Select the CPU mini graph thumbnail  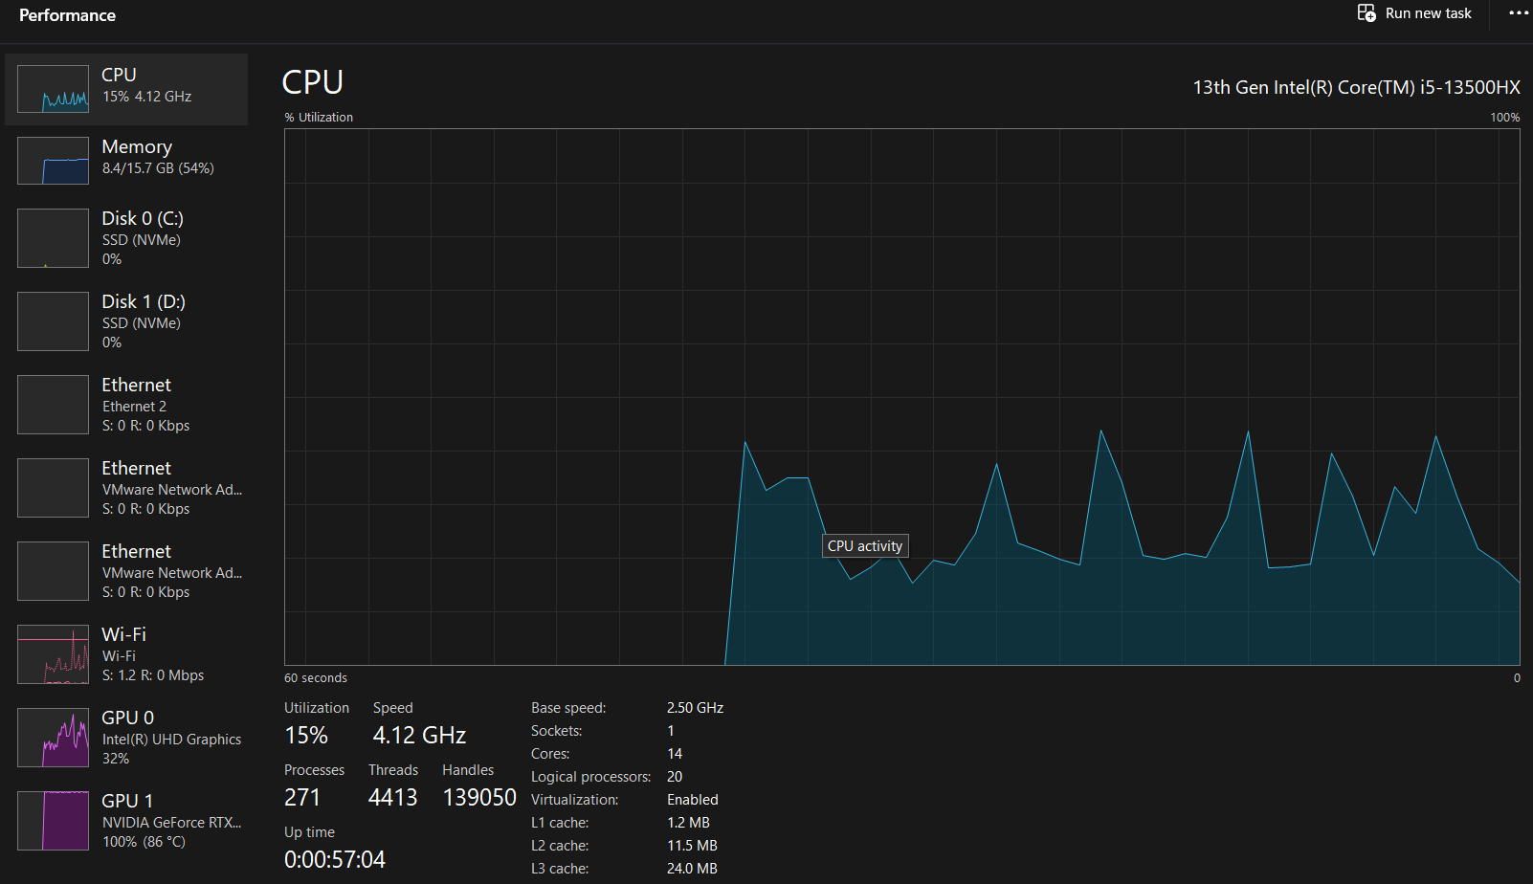(x=53, y=89)
